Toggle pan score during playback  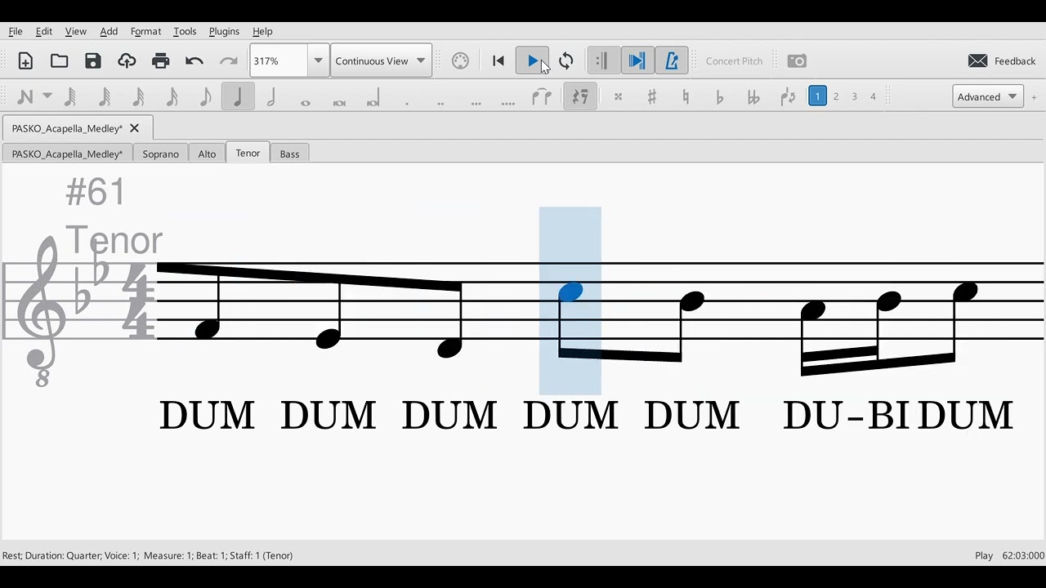pos(637,61)
